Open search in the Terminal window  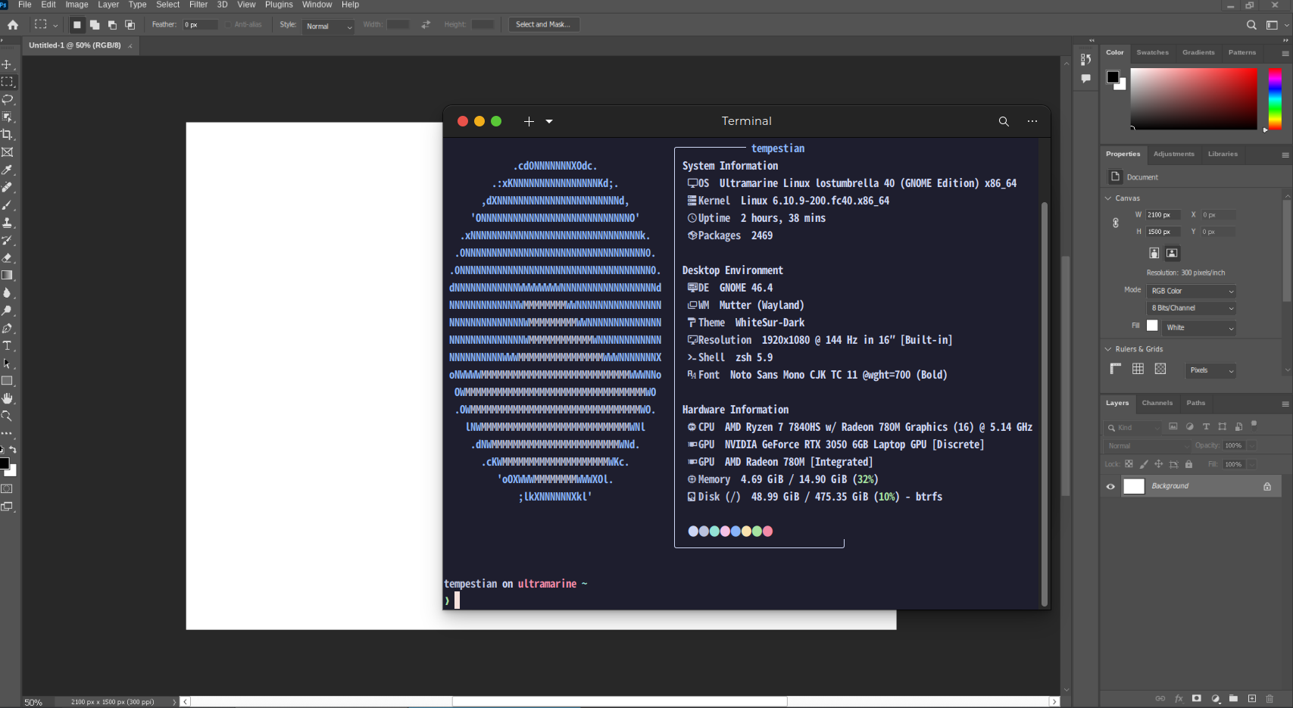pyautogui.click(x=1004, y=121)
